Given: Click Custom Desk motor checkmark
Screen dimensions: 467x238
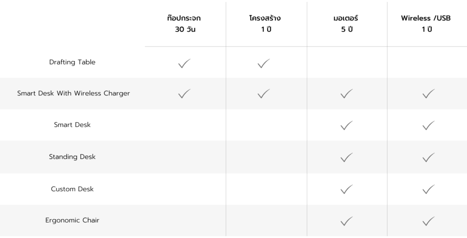Looking at the screenshot, I should tap(347, 189).
